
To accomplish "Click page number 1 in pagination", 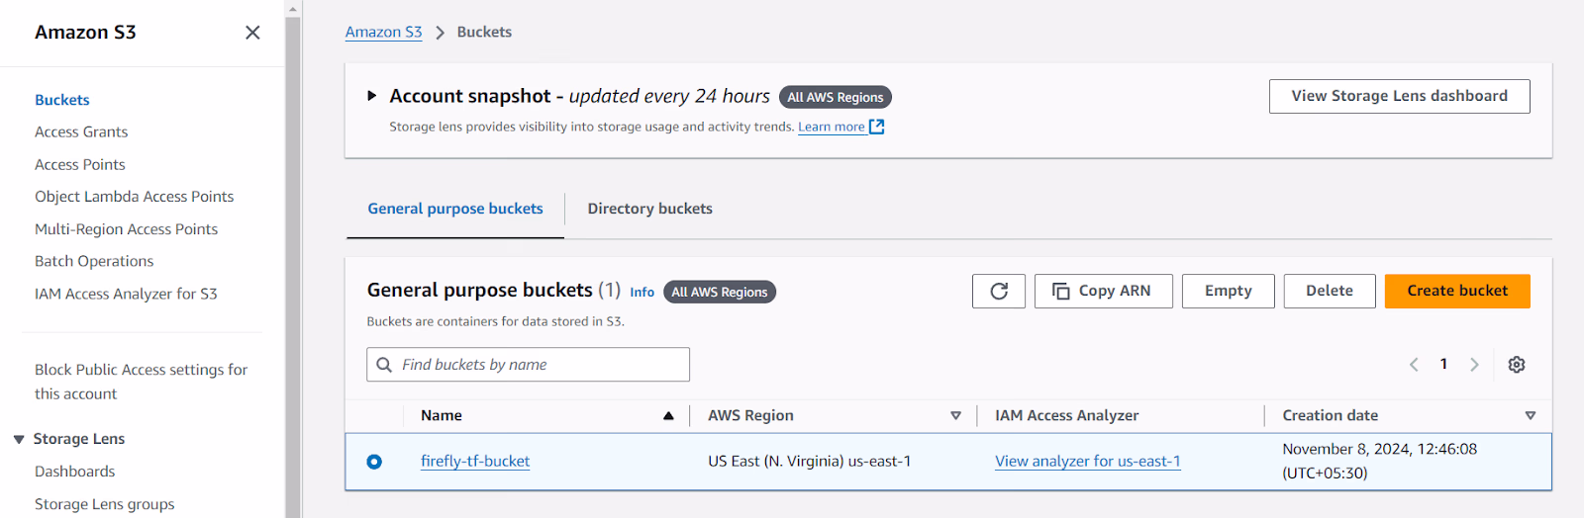I will pos(1443,364).
